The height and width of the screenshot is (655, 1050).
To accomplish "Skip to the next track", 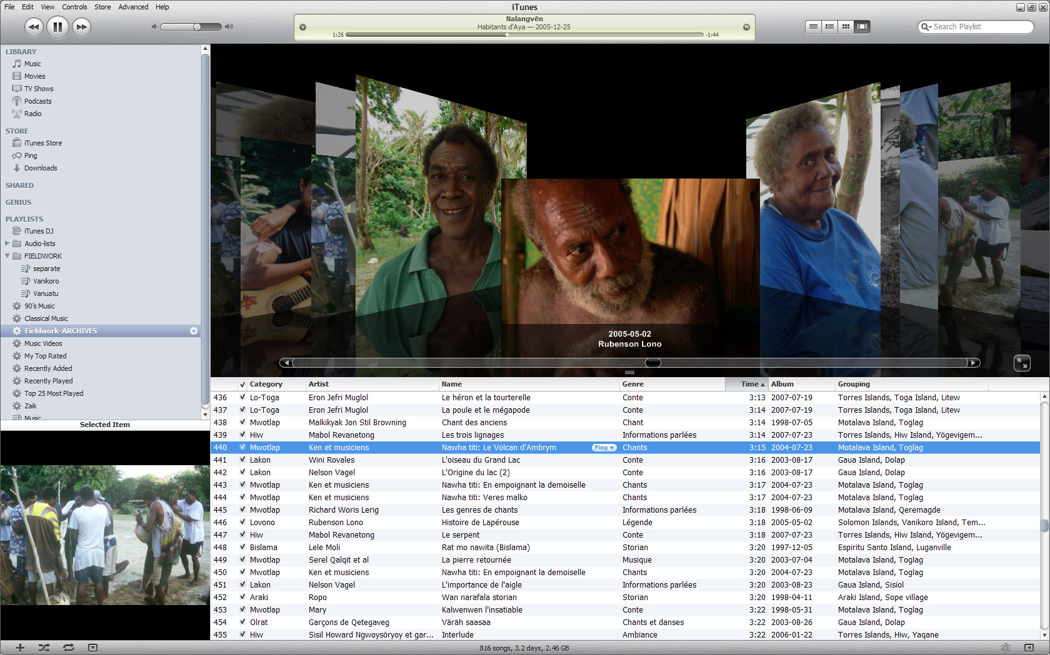I will (x=81, y=27).
